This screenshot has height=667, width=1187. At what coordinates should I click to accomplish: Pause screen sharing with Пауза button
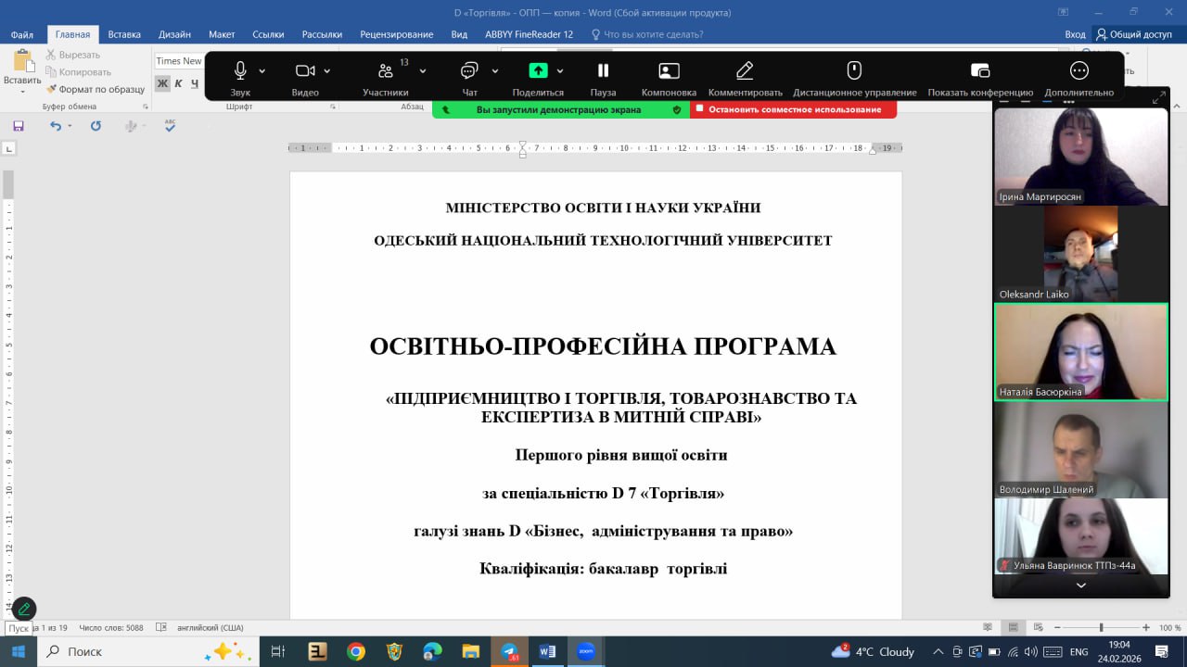coord(603,71)
